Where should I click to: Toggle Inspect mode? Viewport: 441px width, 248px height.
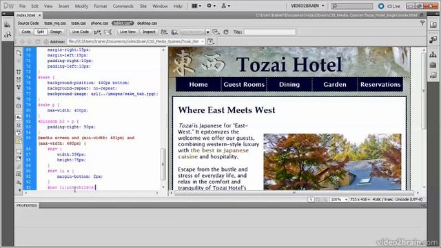coord(149,32)
